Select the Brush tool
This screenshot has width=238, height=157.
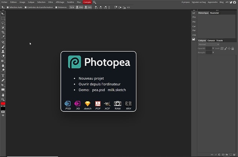(3, 47)
